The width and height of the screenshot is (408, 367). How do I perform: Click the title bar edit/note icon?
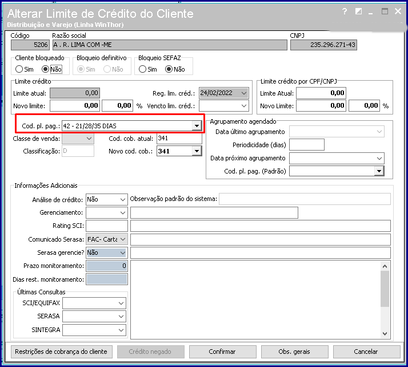[358, 11]
